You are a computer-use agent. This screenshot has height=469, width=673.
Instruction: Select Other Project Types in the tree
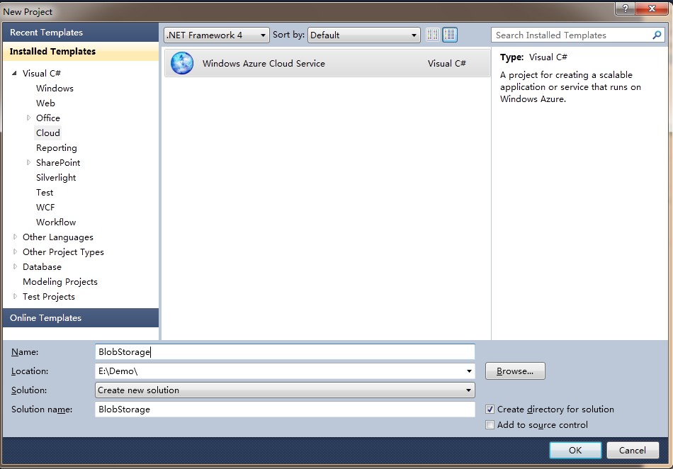[63, 252]
